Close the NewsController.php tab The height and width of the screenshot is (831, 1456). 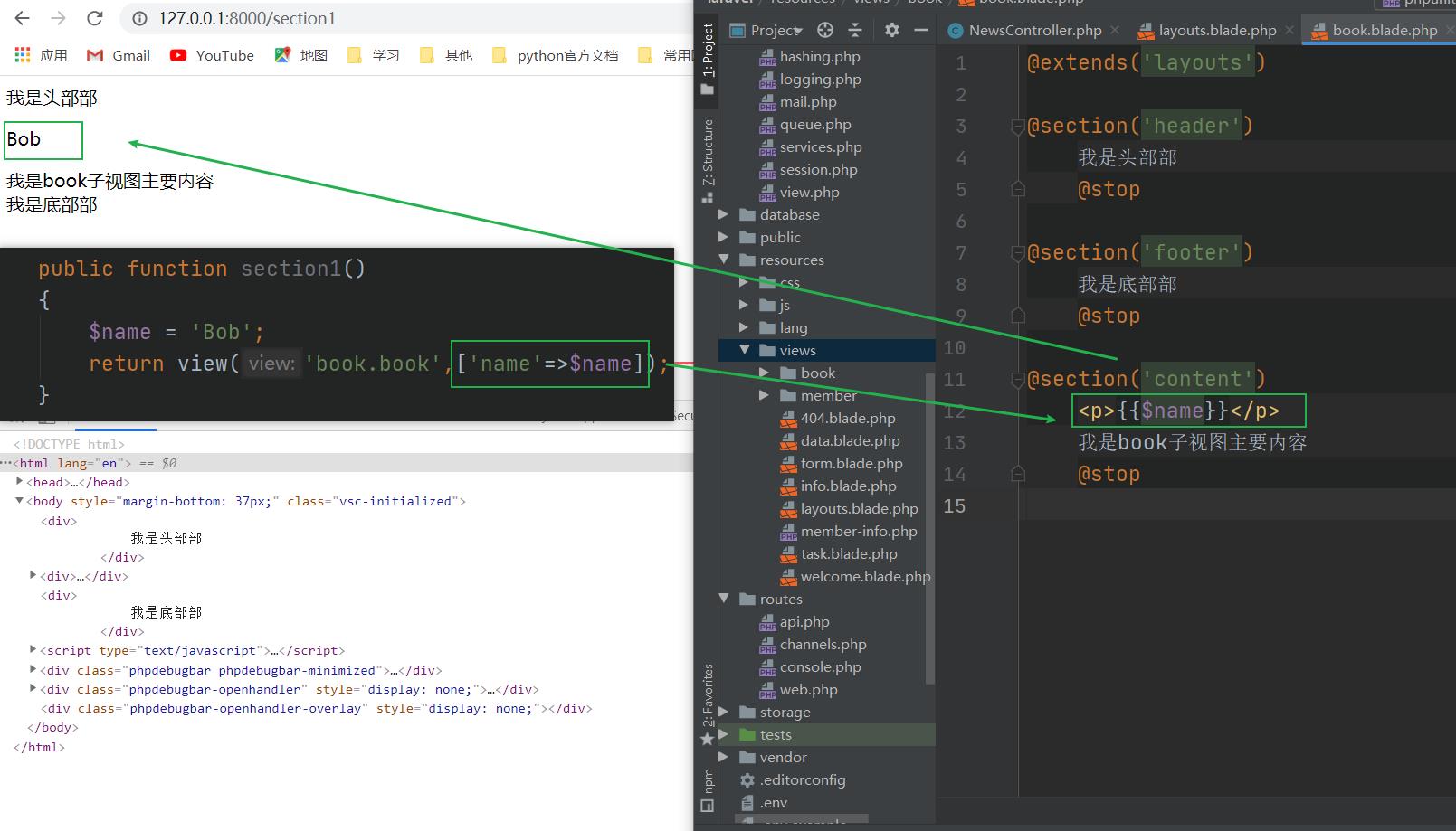[1115, 30]
